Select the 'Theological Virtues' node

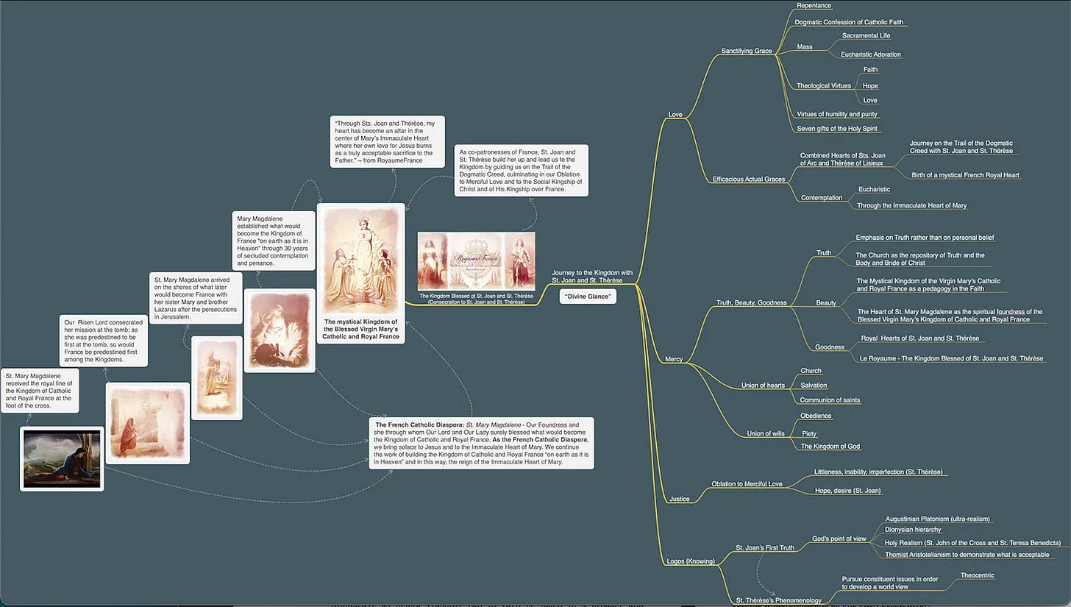(x=823, y=85)
